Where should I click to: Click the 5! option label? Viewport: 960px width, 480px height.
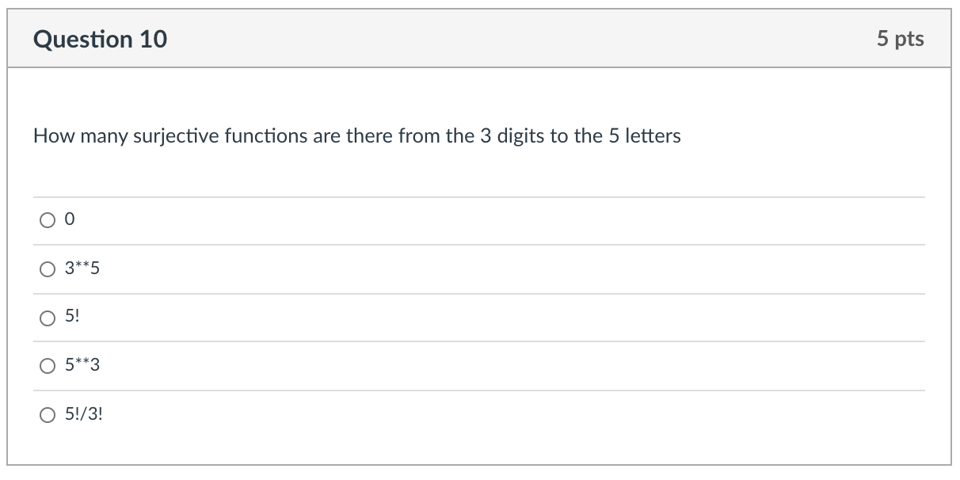coord(71,317)
